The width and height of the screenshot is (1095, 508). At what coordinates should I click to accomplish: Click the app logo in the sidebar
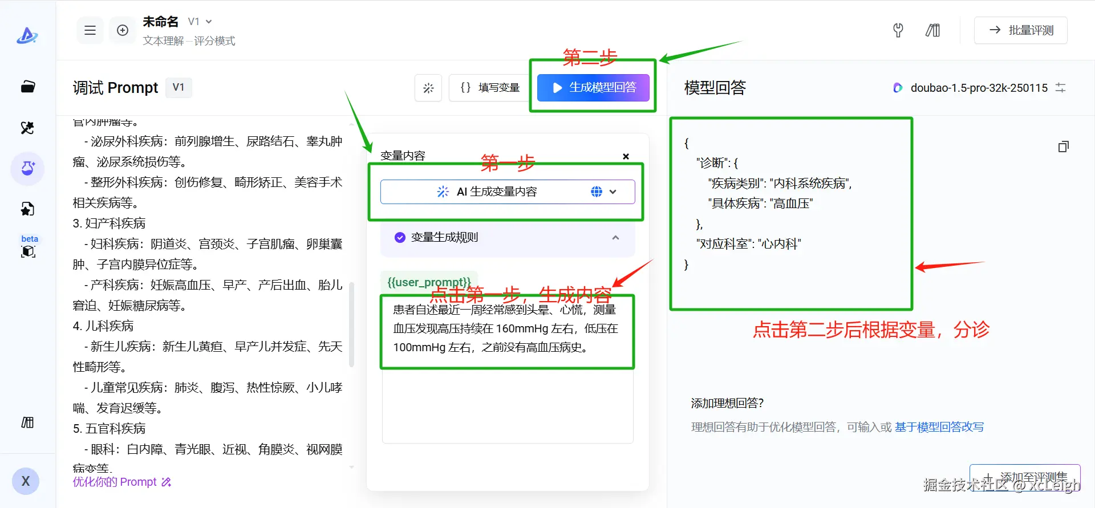[x=27, y=36]
